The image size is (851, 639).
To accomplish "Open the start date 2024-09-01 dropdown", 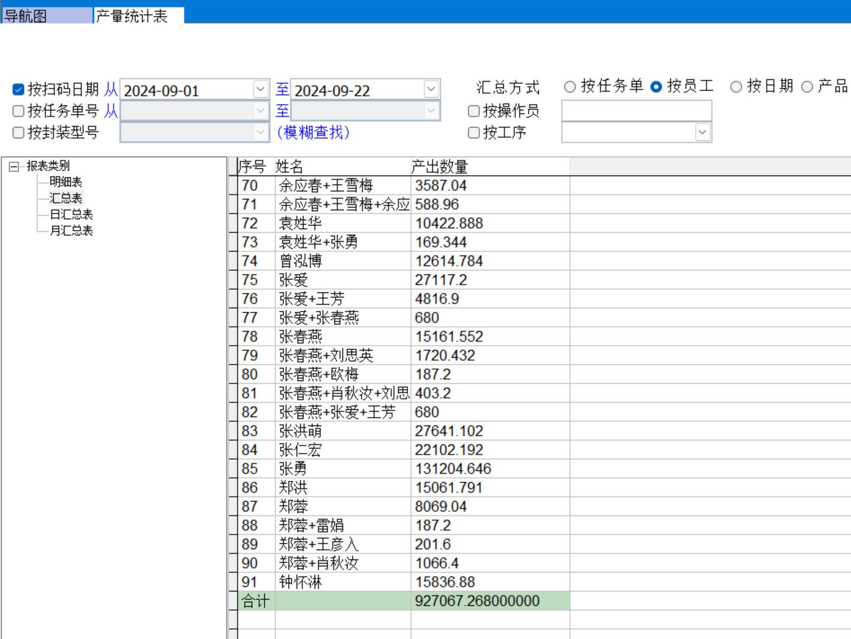I will point(261,90).
